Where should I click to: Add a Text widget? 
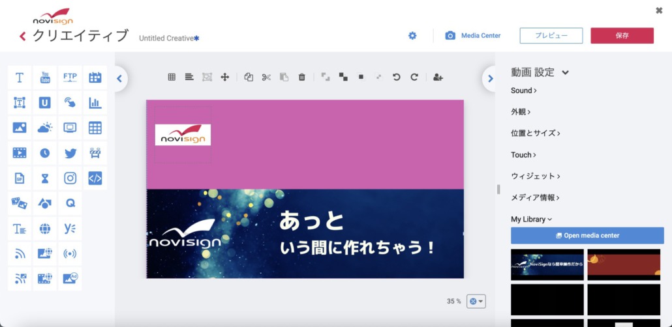point(20,78)
